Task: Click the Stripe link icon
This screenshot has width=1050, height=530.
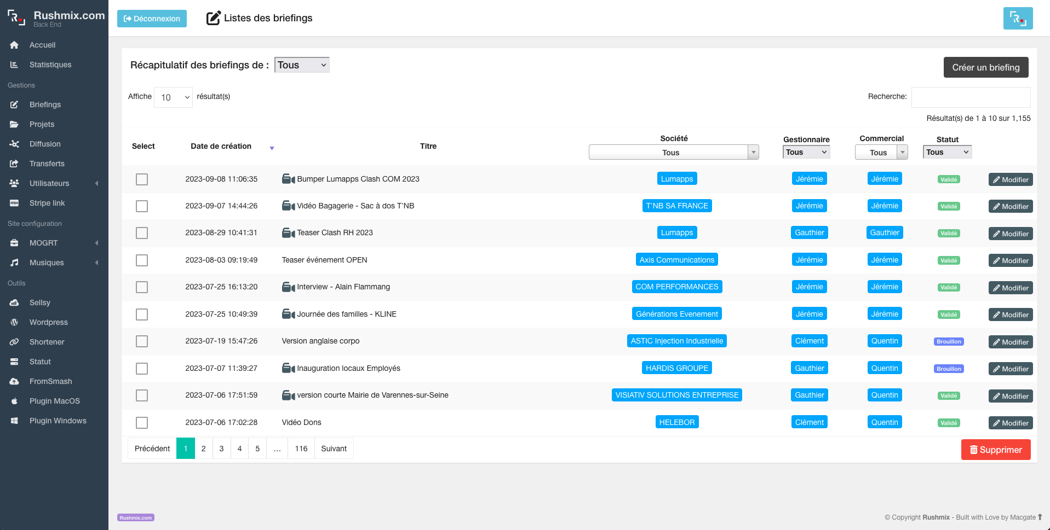Action: click(14, 203)
